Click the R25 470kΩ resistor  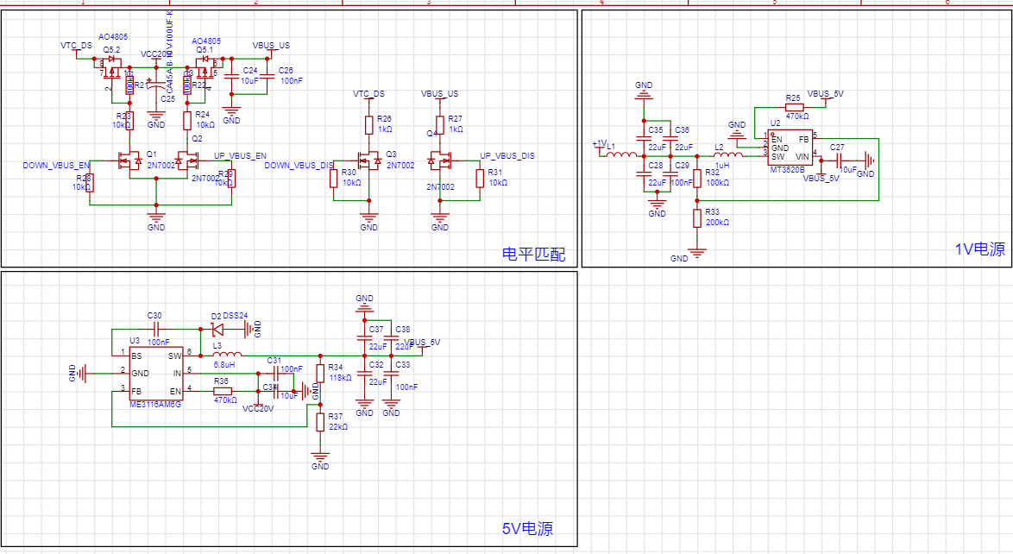[x=794, y=107]
